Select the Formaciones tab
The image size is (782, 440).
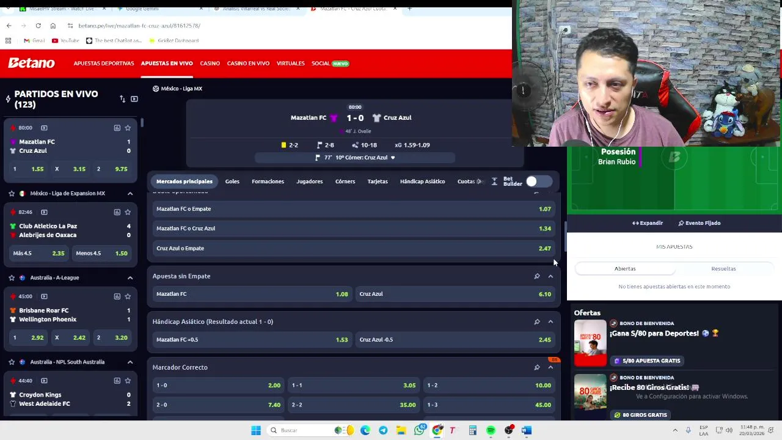268,182
